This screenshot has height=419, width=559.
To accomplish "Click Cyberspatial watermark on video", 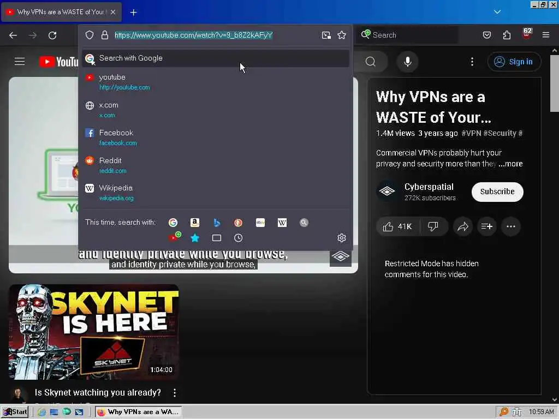I will click(341, 256).
